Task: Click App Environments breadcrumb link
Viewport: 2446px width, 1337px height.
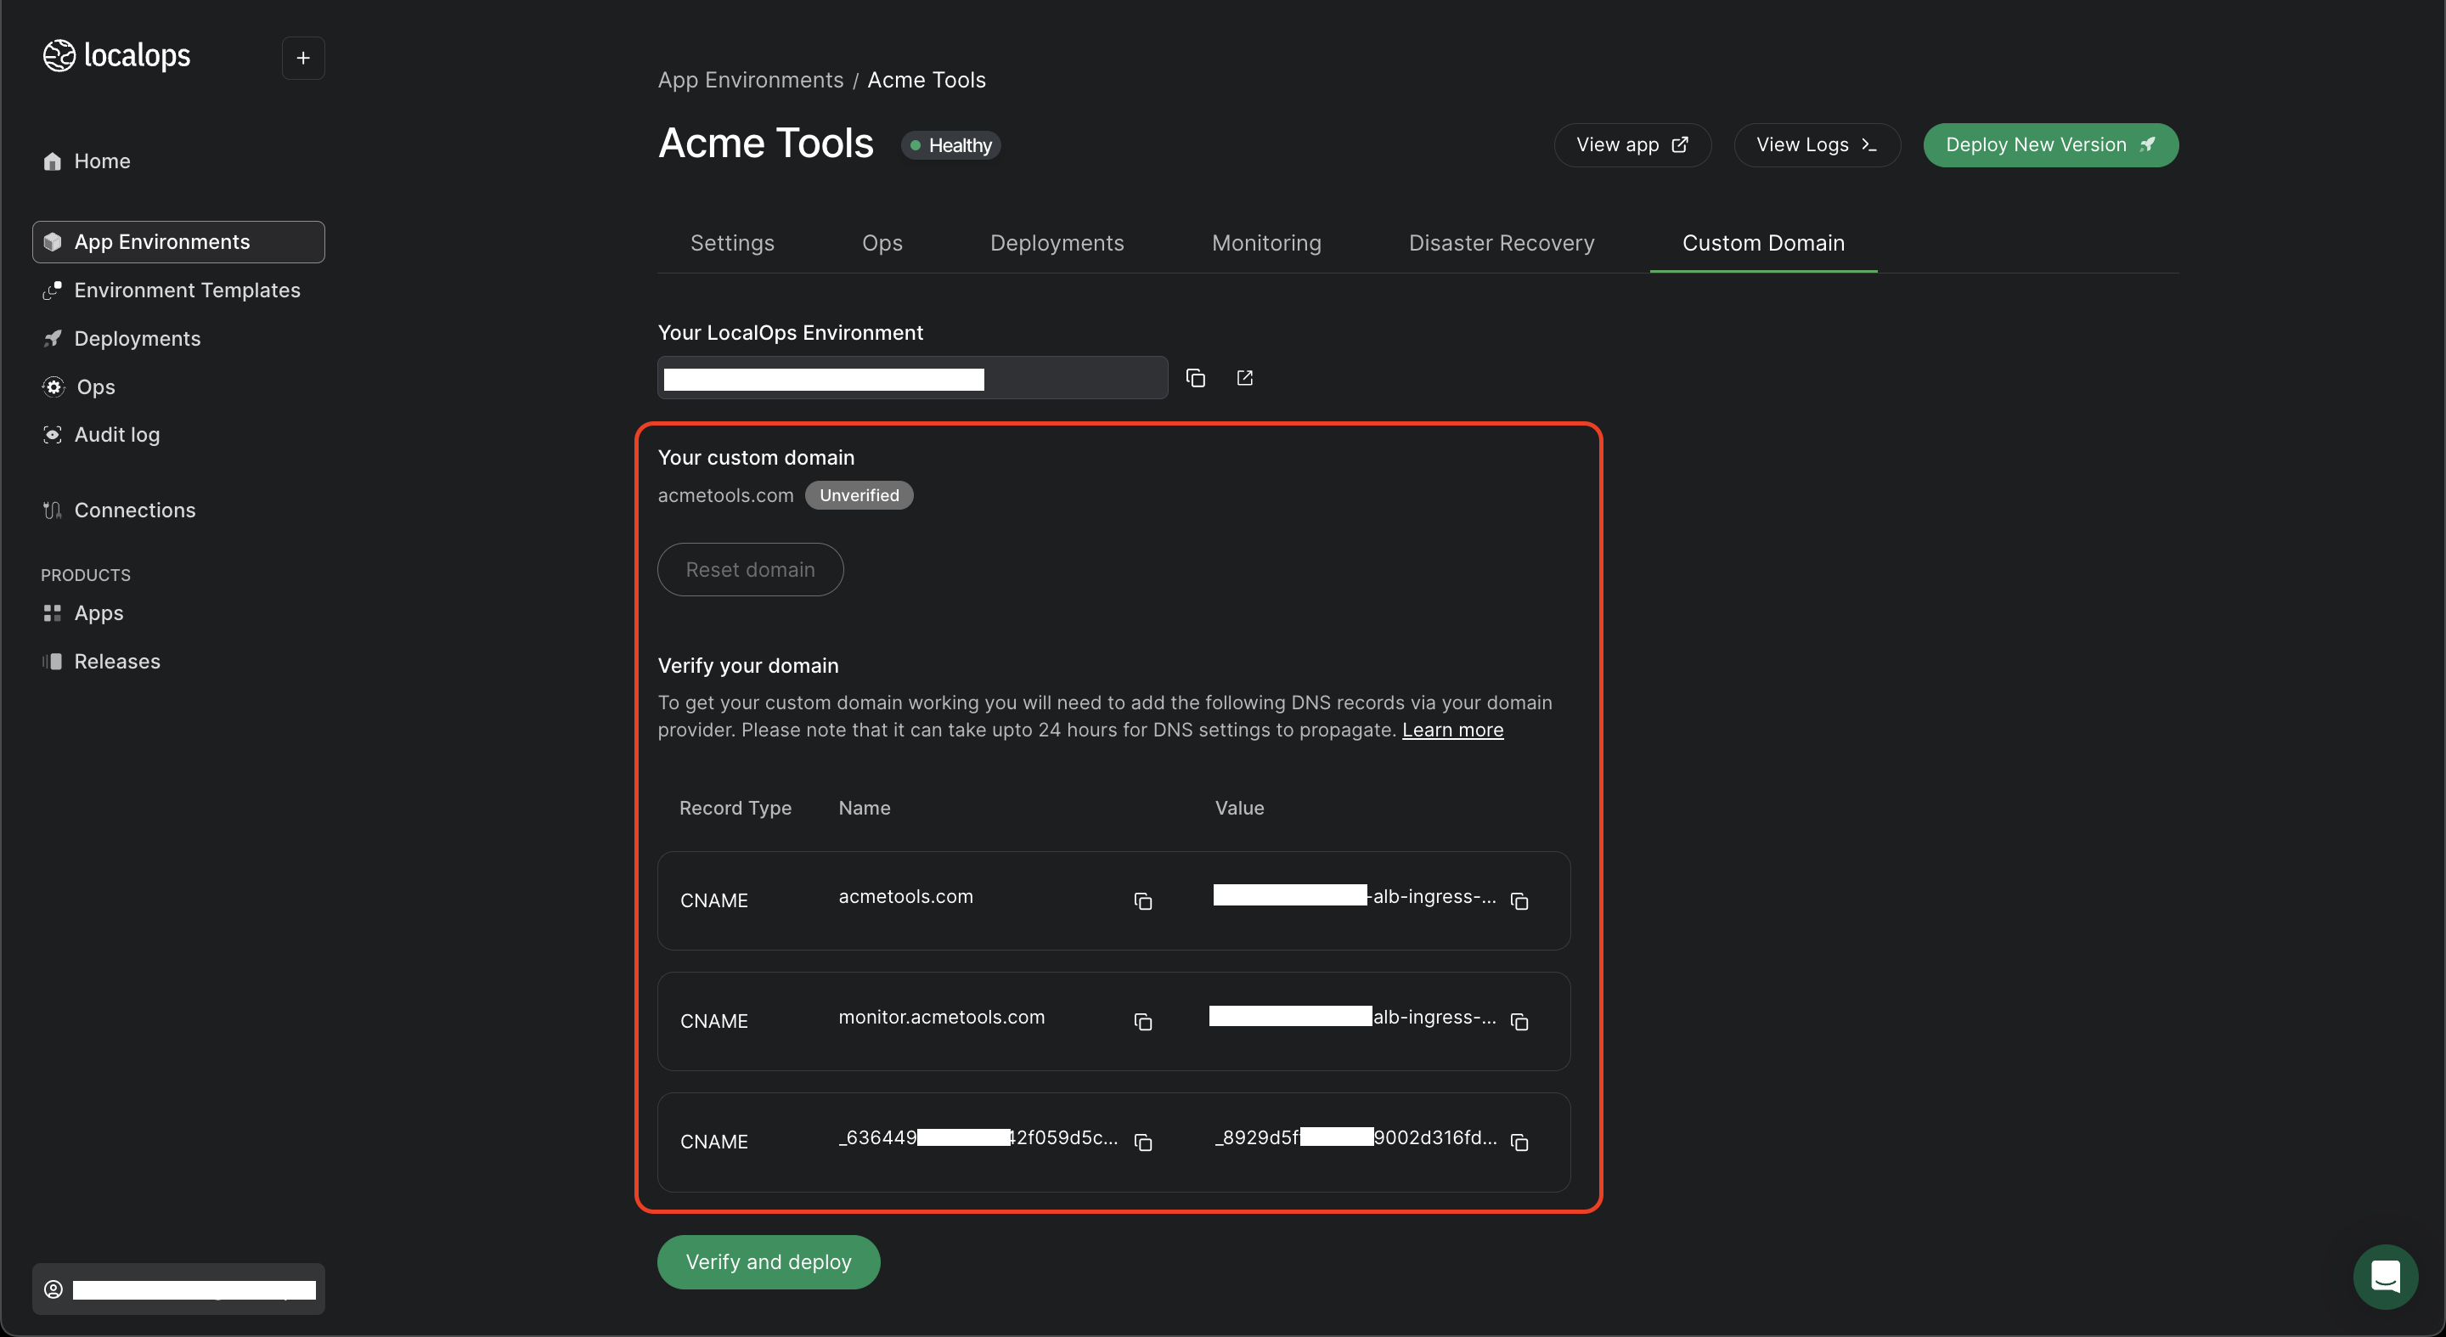Action: point(750,80)
